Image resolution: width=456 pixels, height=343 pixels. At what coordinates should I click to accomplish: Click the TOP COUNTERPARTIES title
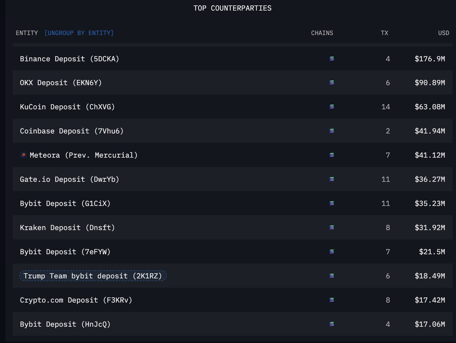(233, 8)
